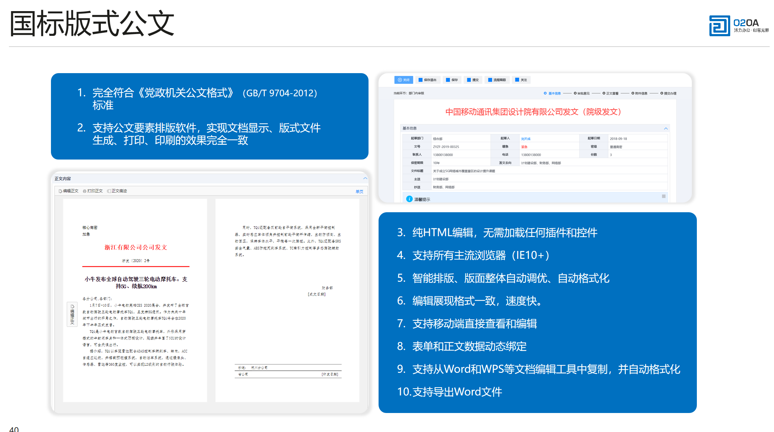Click 编辑正文 in the document toolbar
The width and height of the screenshot is (774, 432).
click(69, 191)
